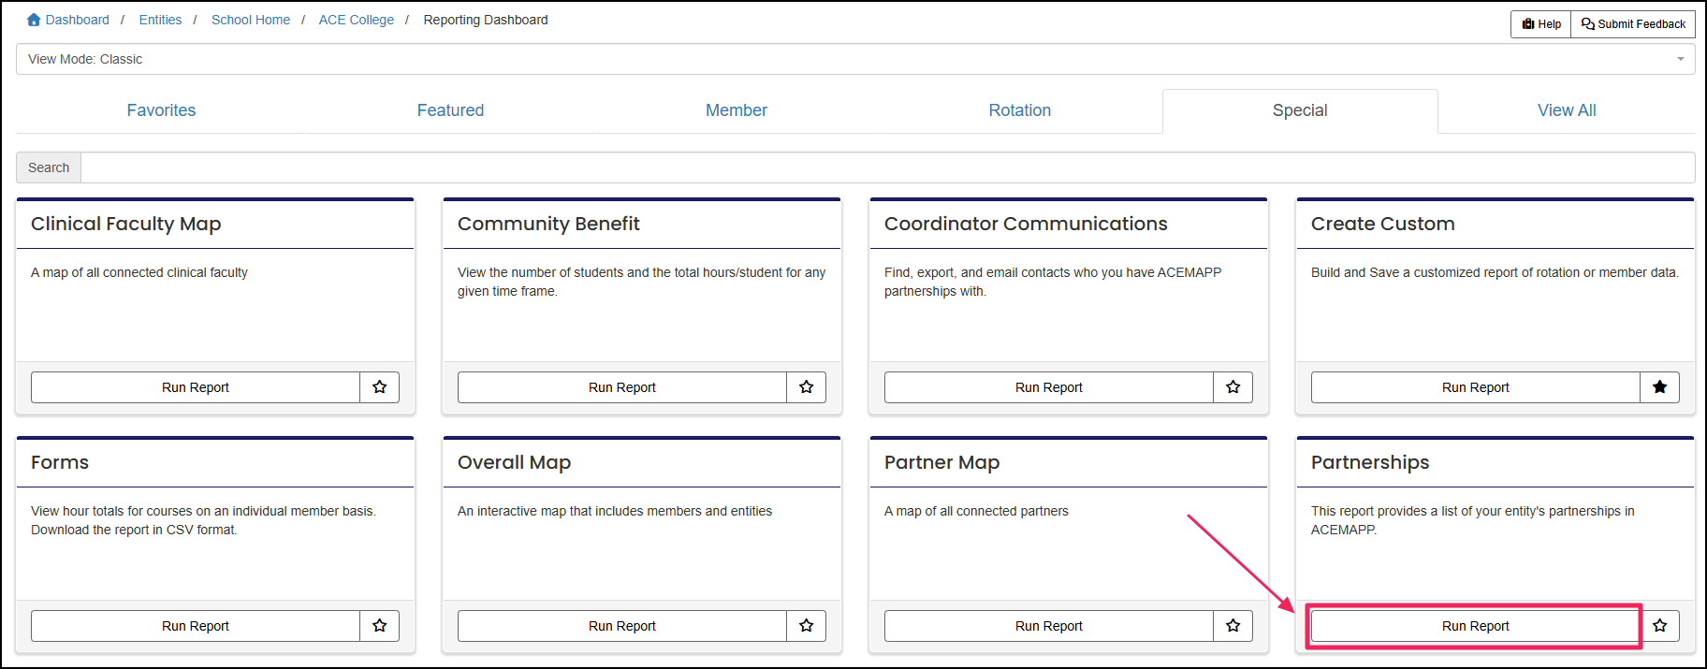
Task: Click the Clinical Faculty Map card title
Action: coord(126,224)
